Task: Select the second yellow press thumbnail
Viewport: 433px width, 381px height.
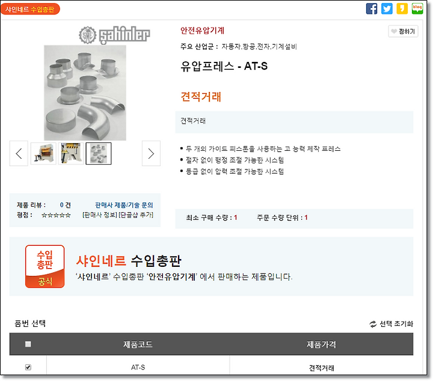Action: [x=71, y=153]
